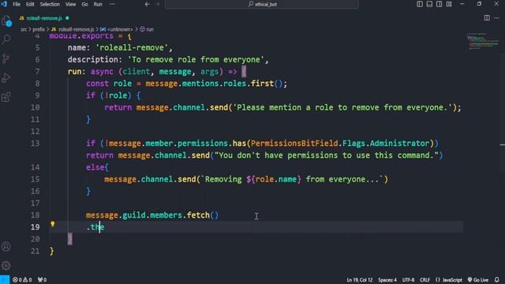Start Go Live server
This screenshot has height=284, width=505.
click(478, 280)
